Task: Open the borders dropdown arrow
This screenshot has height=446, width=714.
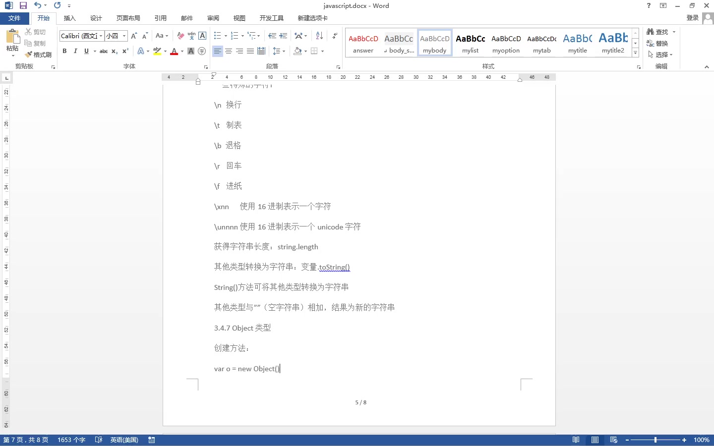Action: [x=322, y=51]
